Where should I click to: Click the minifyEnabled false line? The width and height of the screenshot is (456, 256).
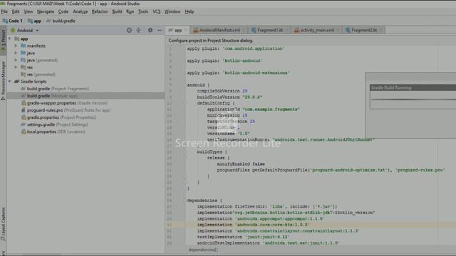241,164
